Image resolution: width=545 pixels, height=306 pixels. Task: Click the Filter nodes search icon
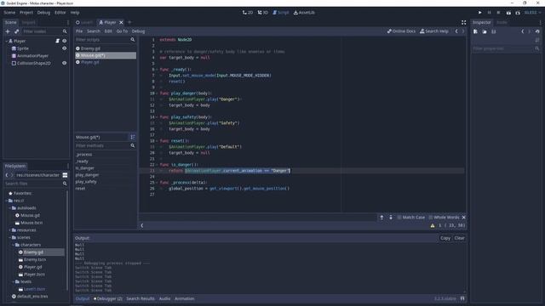[x=65, y=31]
